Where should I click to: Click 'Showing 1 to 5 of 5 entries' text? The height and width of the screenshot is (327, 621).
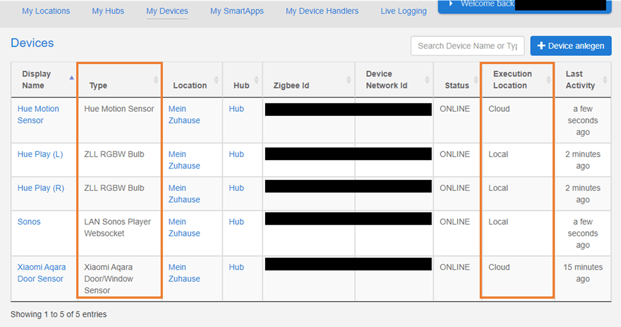59,314
